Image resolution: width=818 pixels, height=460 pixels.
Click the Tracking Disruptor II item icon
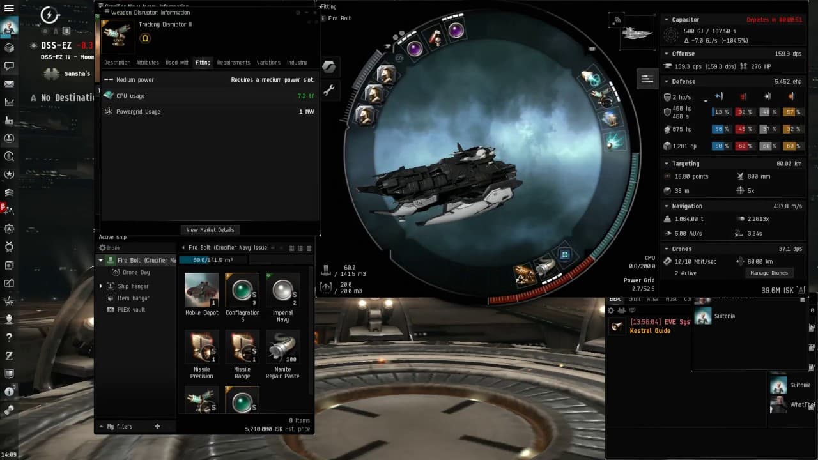tap(118, 36)
